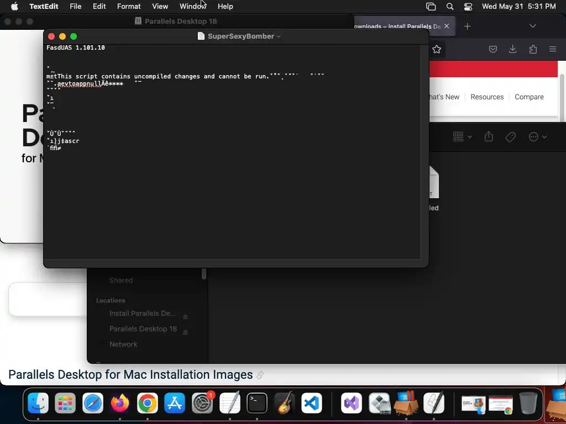
Task: Open Visual Studio Code from the Dock
Action: coord(312,403)
